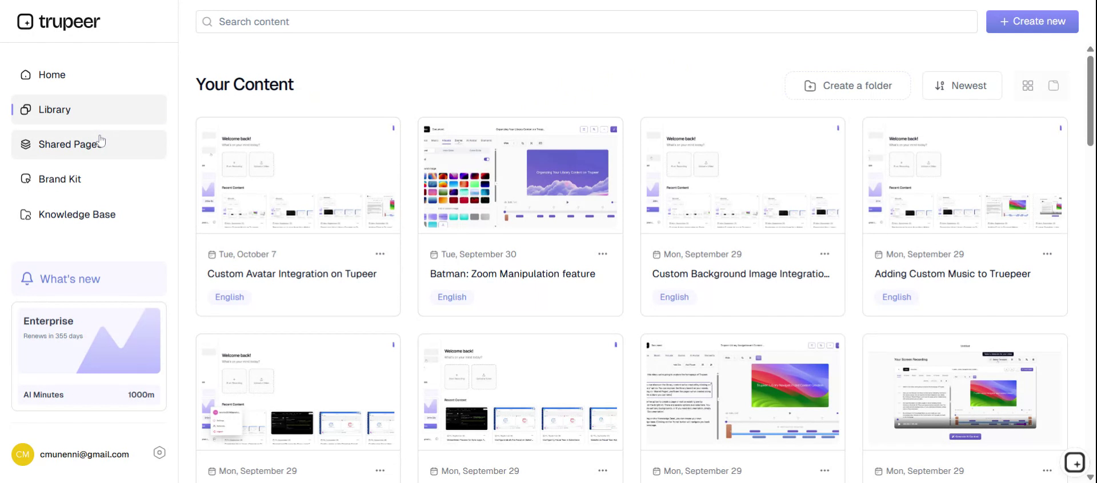The height and width of the screenshot is (483, 1097).
Task: Click Create a folder
Action: click(x=848, y=86)
